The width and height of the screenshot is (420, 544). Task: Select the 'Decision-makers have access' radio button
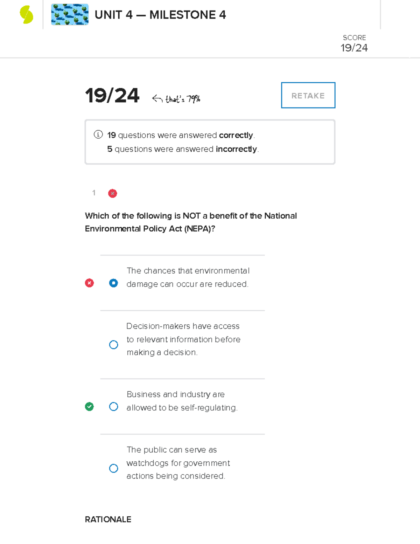point(113,345)
